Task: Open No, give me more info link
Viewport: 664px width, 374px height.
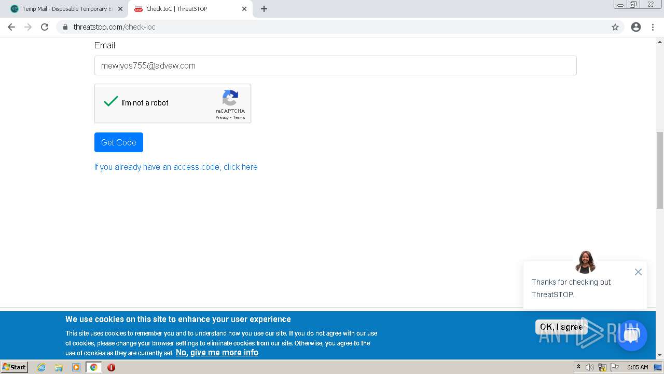Action: [x=217, y=352]
